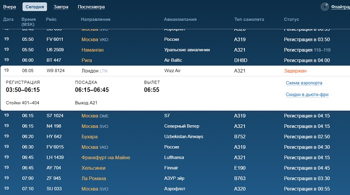The height and width of the screenshot is (195, 350).
Task: Click the Стойки 401–404 text
Action: pos(22,103)
